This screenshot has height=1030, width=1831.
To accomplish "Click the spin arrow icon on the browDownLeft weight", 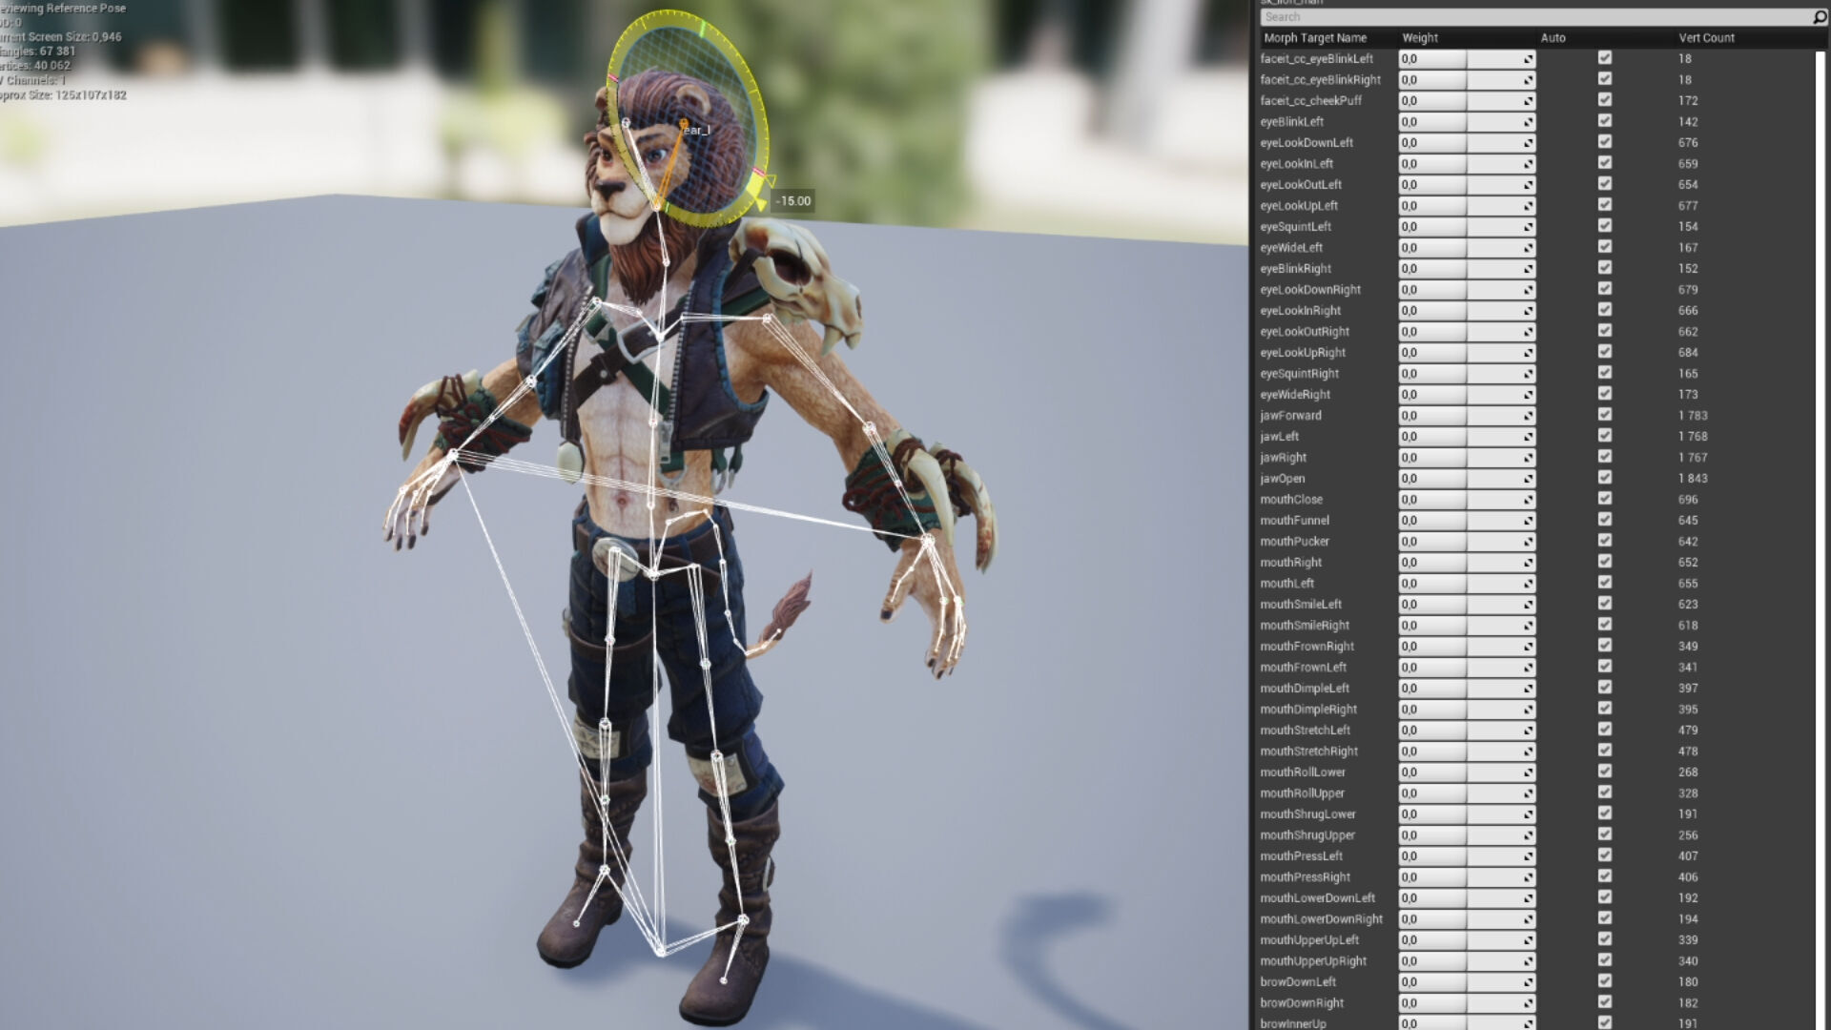I will [x=1528, y=982].
